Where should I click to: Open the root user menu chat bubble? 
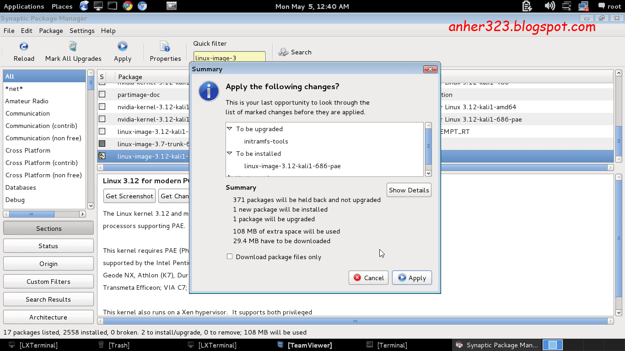[x=601, y=6]
